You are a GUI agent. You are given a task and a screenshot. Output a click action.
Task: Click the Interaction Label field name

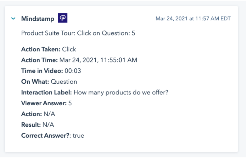(47, 92)
